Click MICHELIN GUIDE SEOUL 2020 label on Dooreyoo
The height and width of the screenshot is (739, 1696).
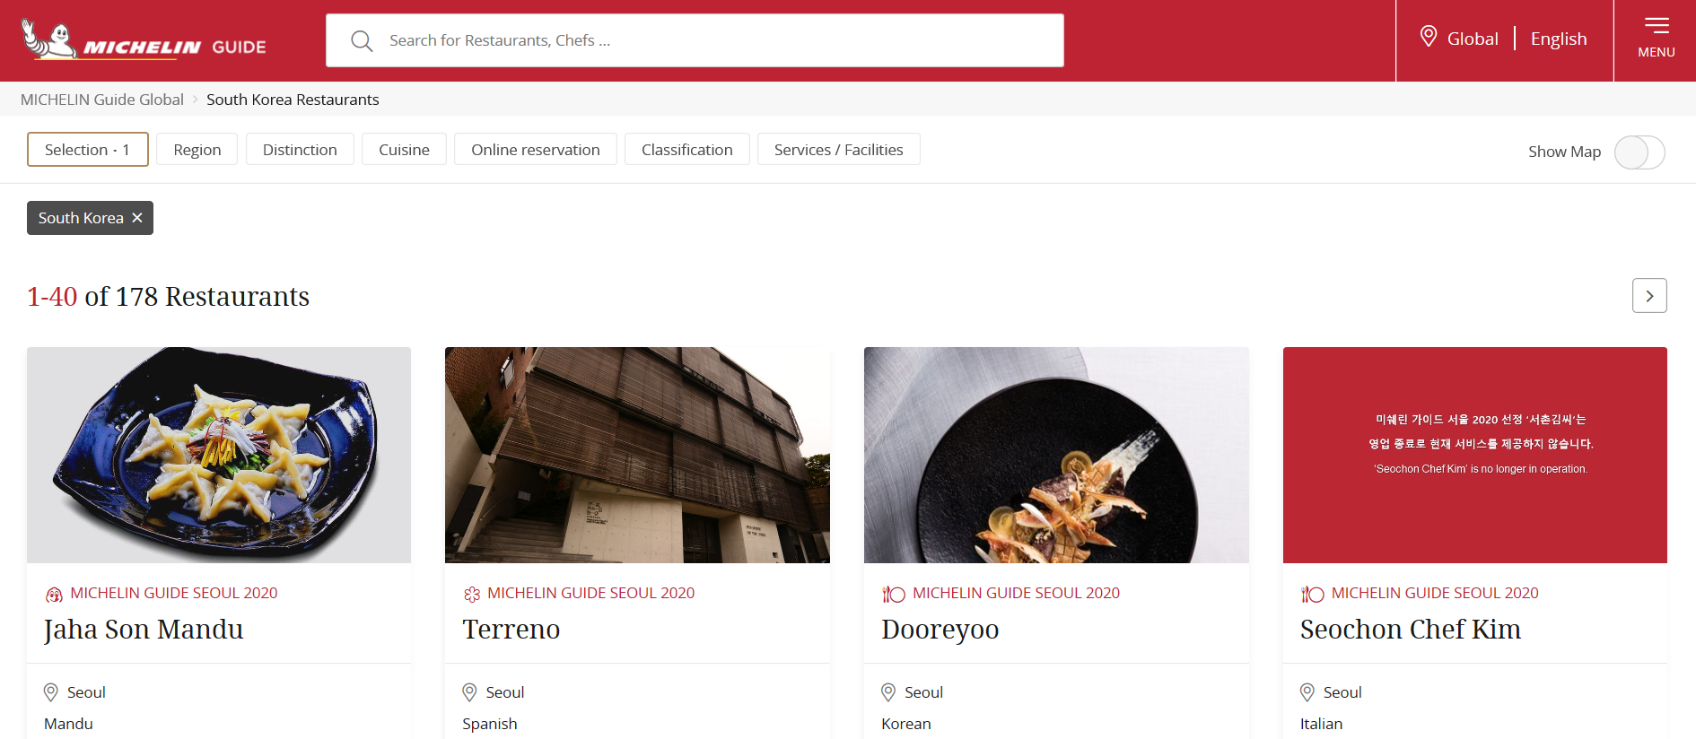tap(1017, 593)
